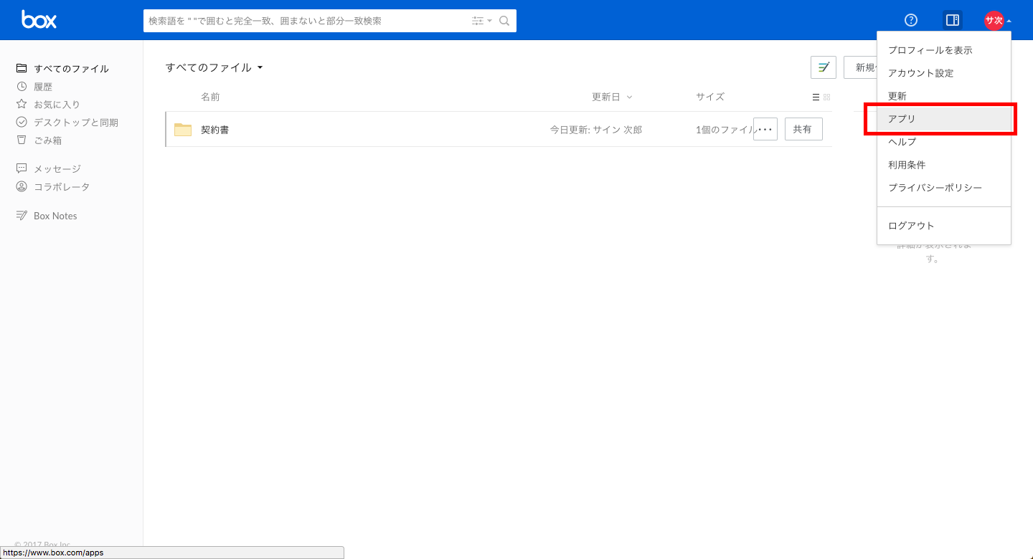The width and height of the screenshot is (1033, 559).
Task: Open more options for 契約書 folder
Action: point(765,129)
